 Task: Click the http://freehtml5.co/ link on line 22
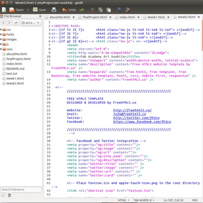click(x=132, y=110)
